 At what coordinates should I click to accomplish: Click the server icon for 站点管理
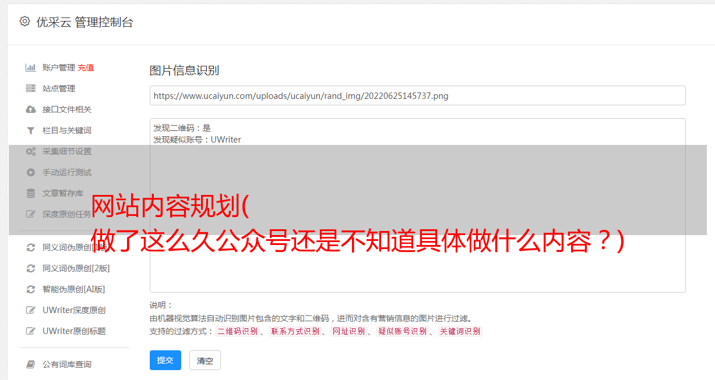(x=31, y=88)
